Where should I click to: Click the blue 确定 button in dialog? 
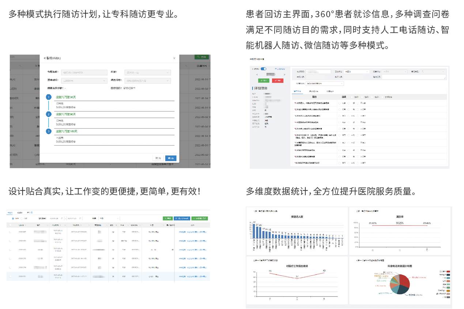pyautogui.click(x=171, y=158)
